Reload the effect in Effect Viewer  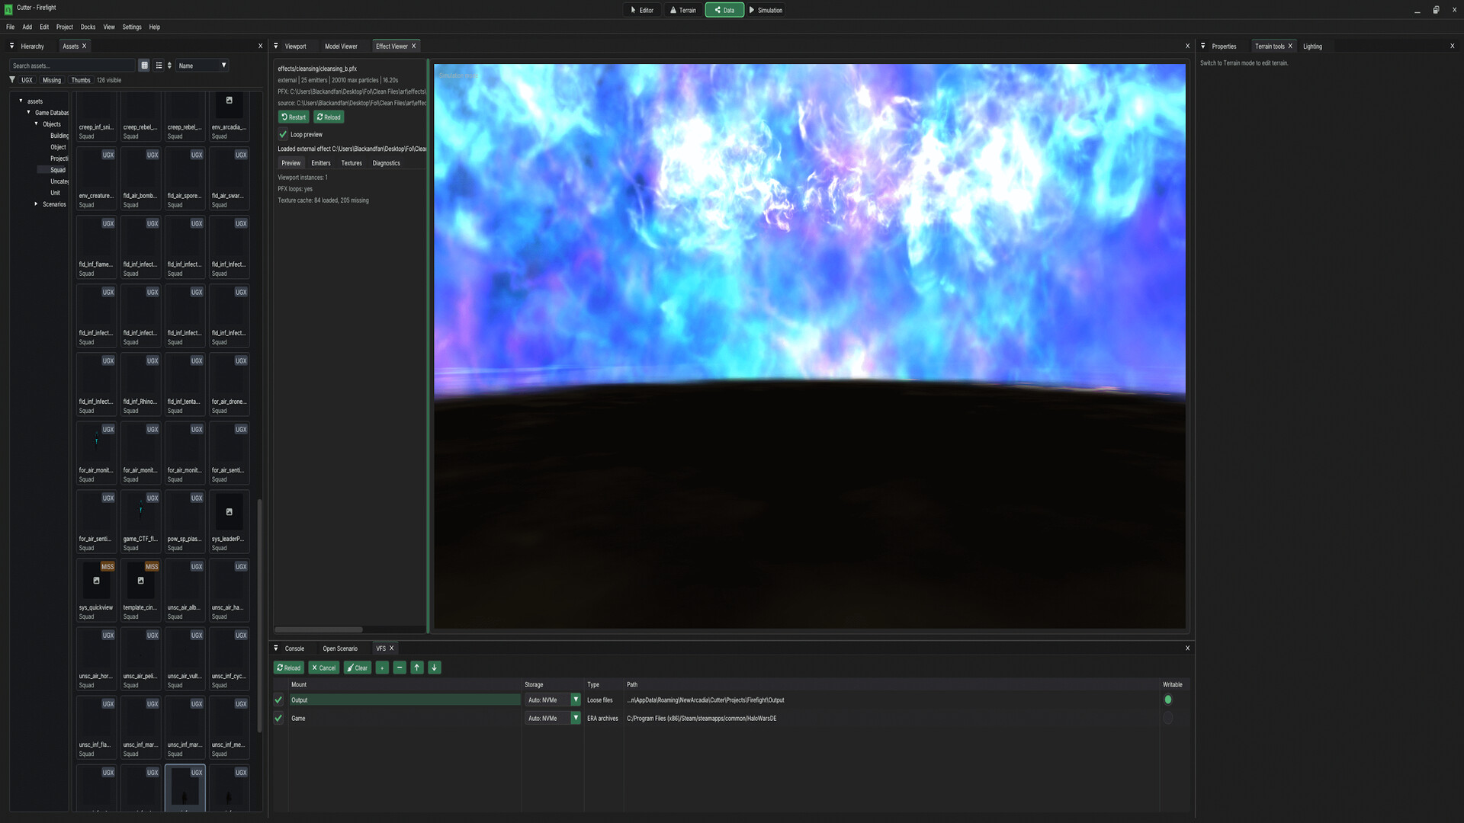tap(329, 117)
